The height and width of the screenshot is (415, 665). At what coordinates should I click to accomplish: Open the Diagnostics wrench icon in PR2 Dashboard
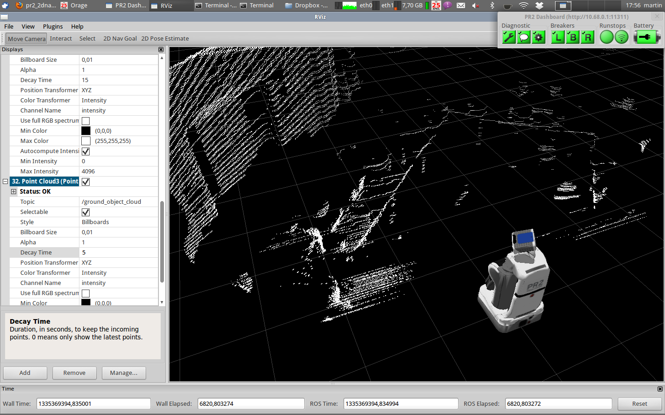[x=509, y=37]
